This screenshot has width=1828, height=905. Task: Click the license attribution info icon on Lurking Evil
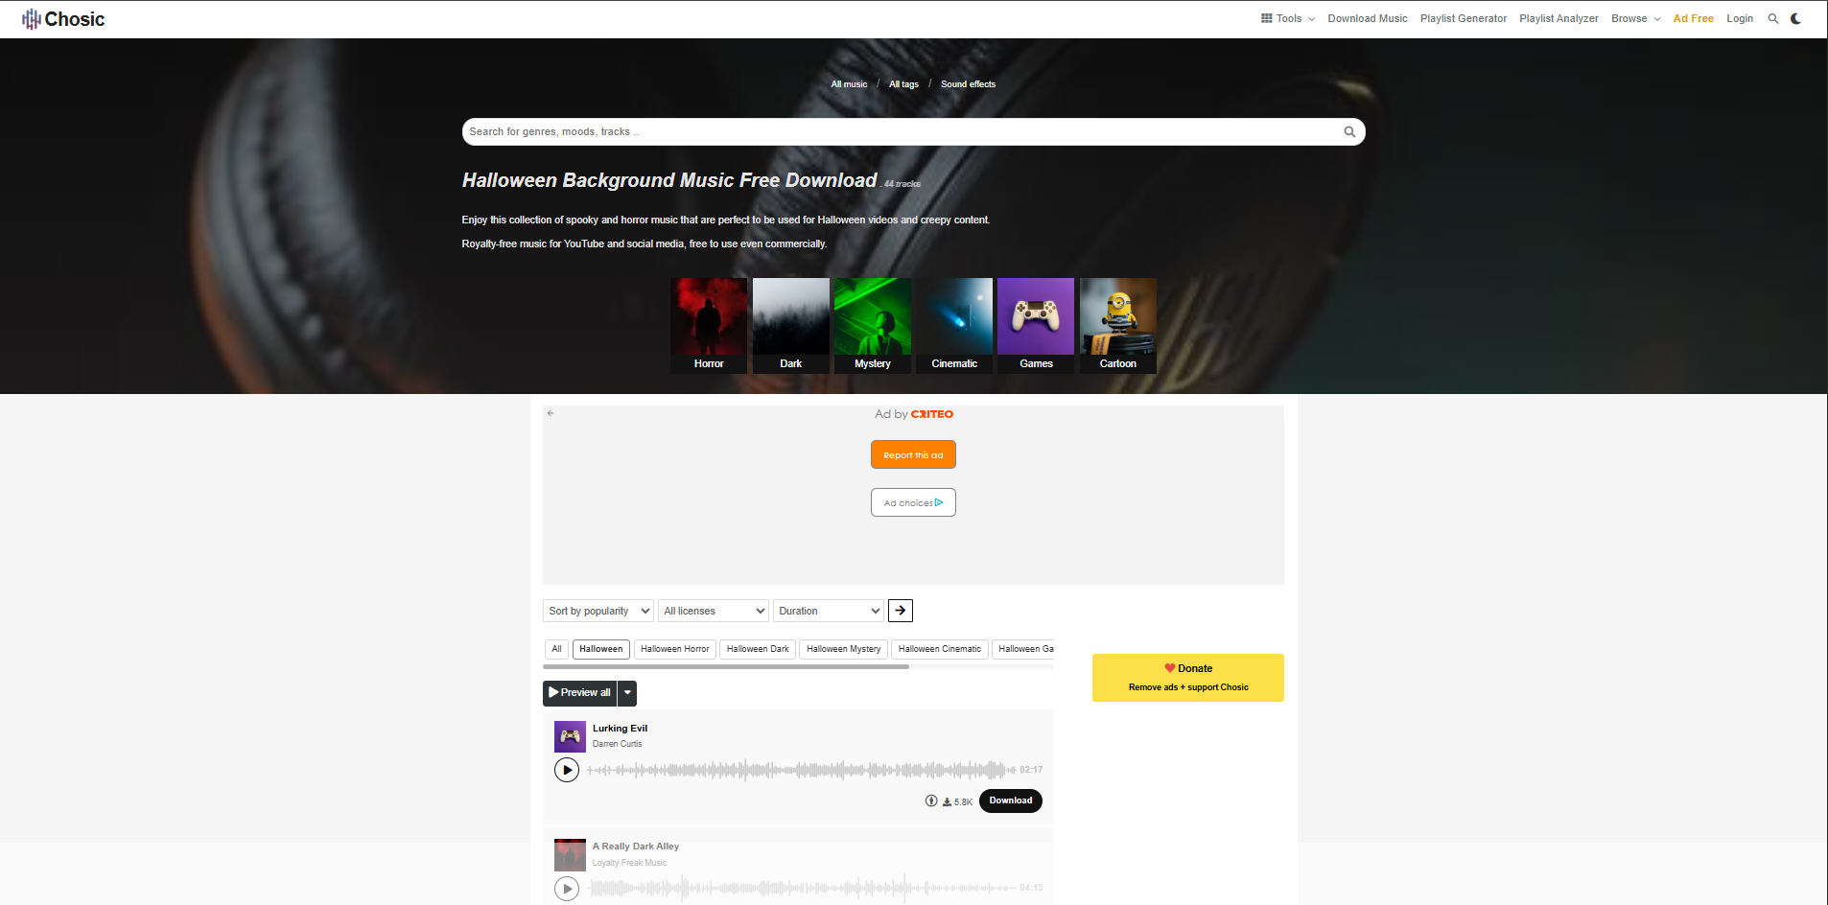point(930,801)
